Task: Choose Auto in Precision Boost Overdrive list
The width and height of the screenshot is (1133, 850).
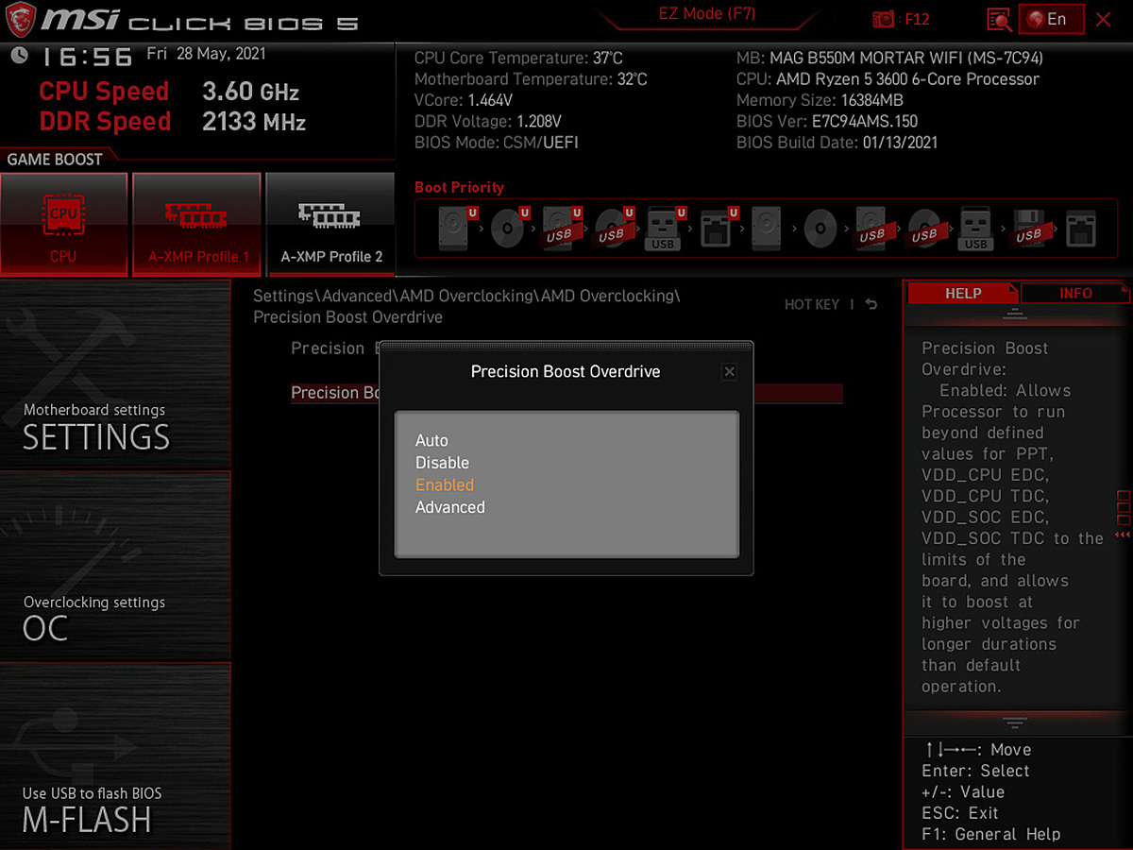Action: point(431,440)
